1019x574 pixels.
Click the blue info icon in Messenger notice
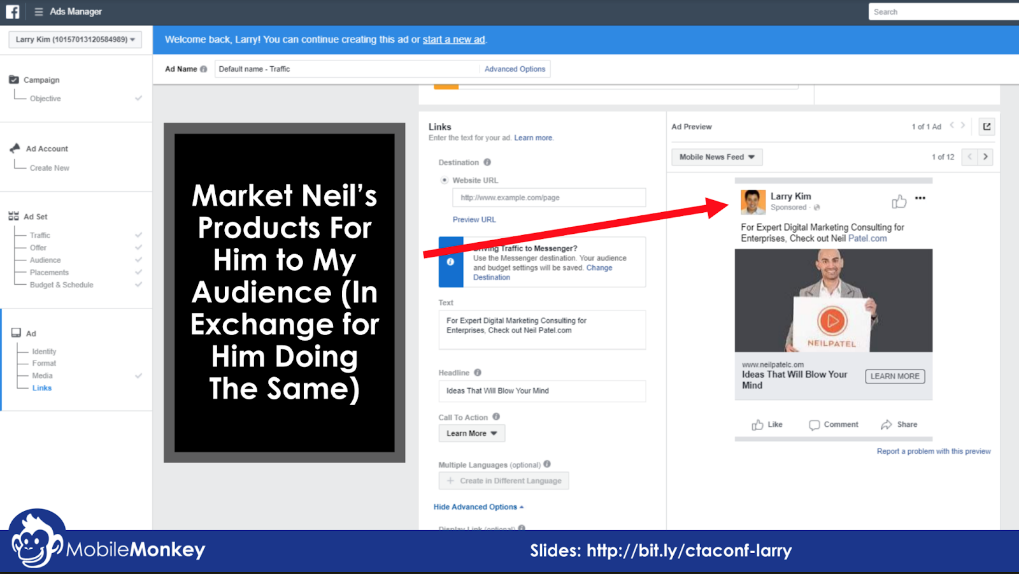coord(450,262)
